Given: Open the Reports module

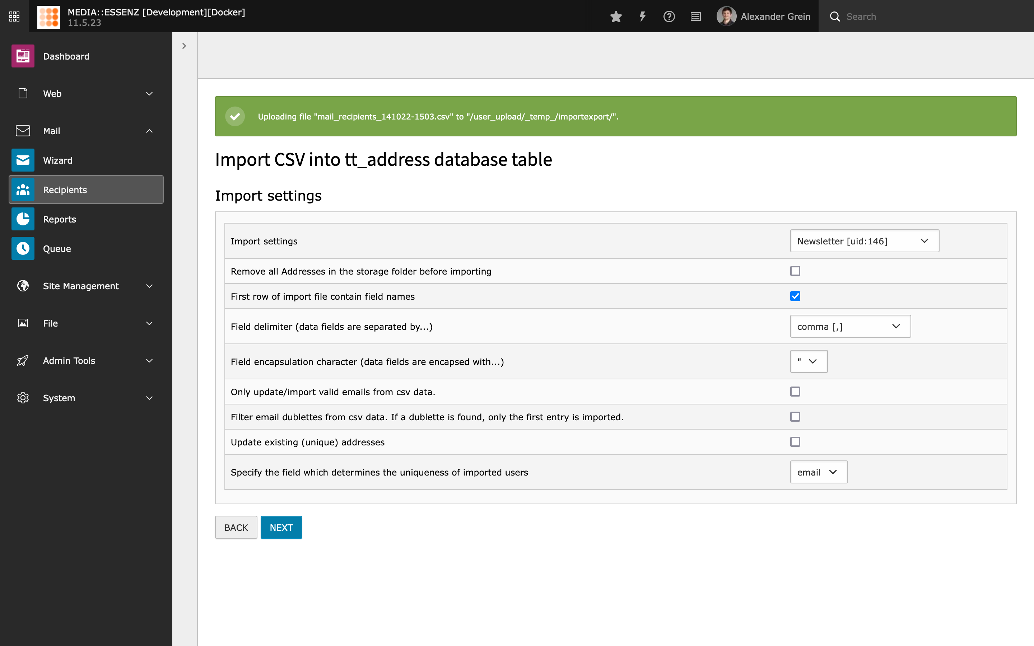Looking at the screenshot, I should [x=59, y=219].
